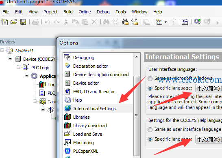
Task: Click the Print toolbar icon
Action: 35,22
